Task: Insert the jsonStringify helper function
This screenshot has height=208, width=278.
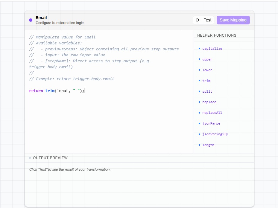Action: [215, 134]
